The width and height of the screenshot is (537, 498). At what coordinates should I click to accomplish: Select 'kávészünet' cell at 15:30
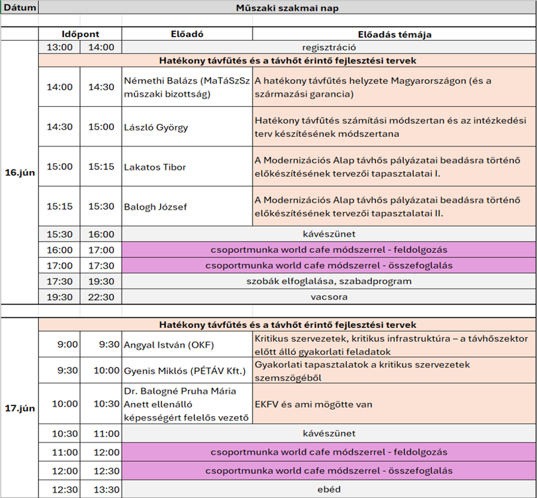329,234
